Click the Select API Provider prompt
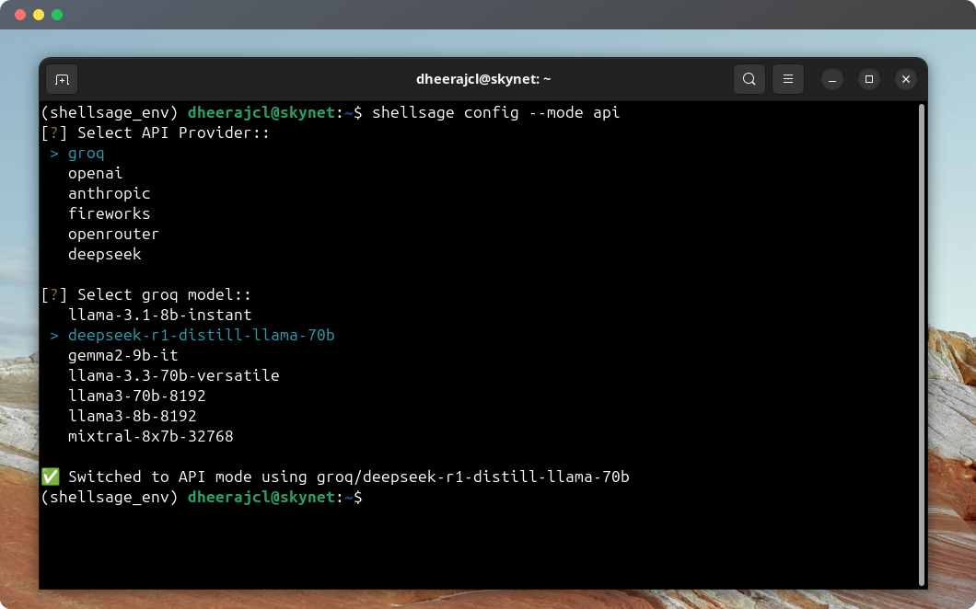 coord(155,132)
